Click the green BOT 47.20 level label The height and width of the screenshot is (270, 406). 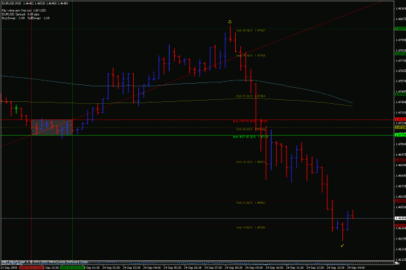250,137
